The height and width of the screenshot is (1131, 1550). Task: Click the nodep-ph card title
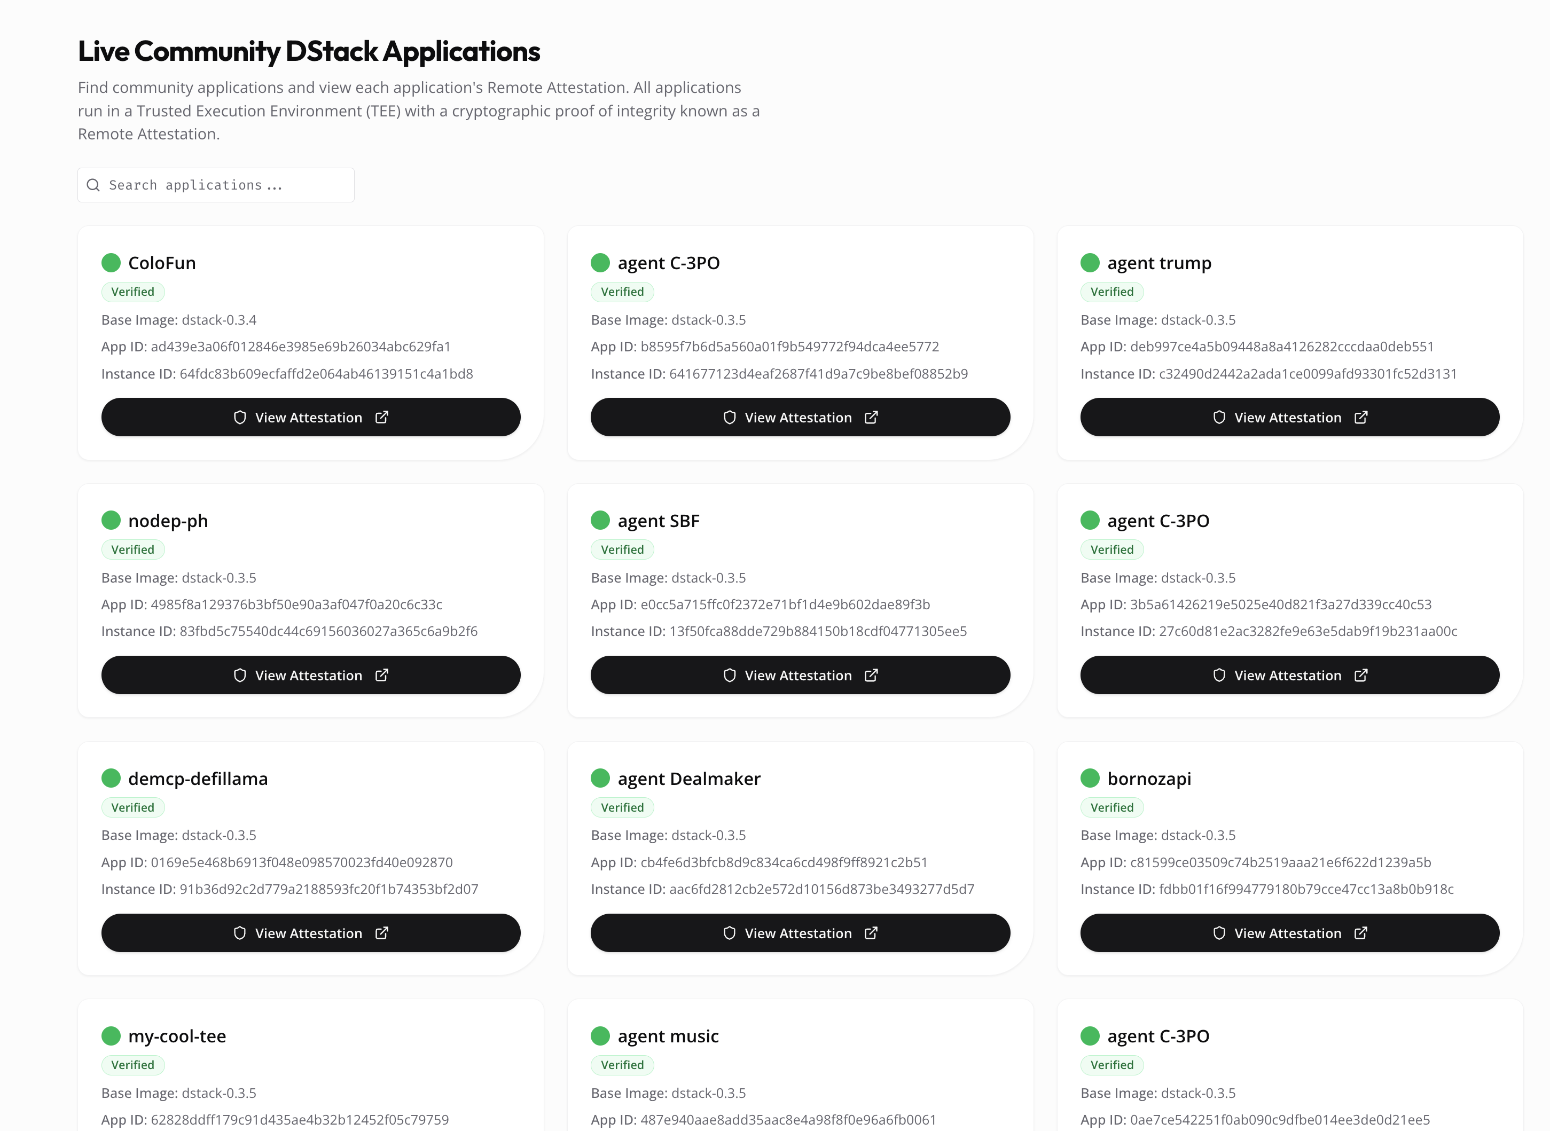(168, 521)
